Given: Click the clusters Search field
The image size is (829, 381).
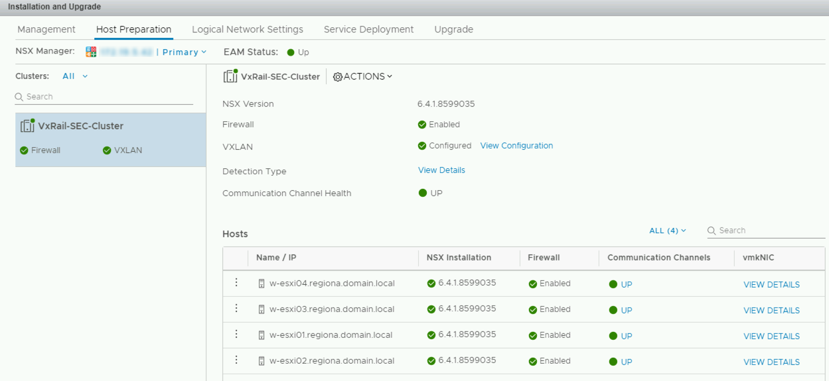Looking at the screenshot, I should click(106, 97).
